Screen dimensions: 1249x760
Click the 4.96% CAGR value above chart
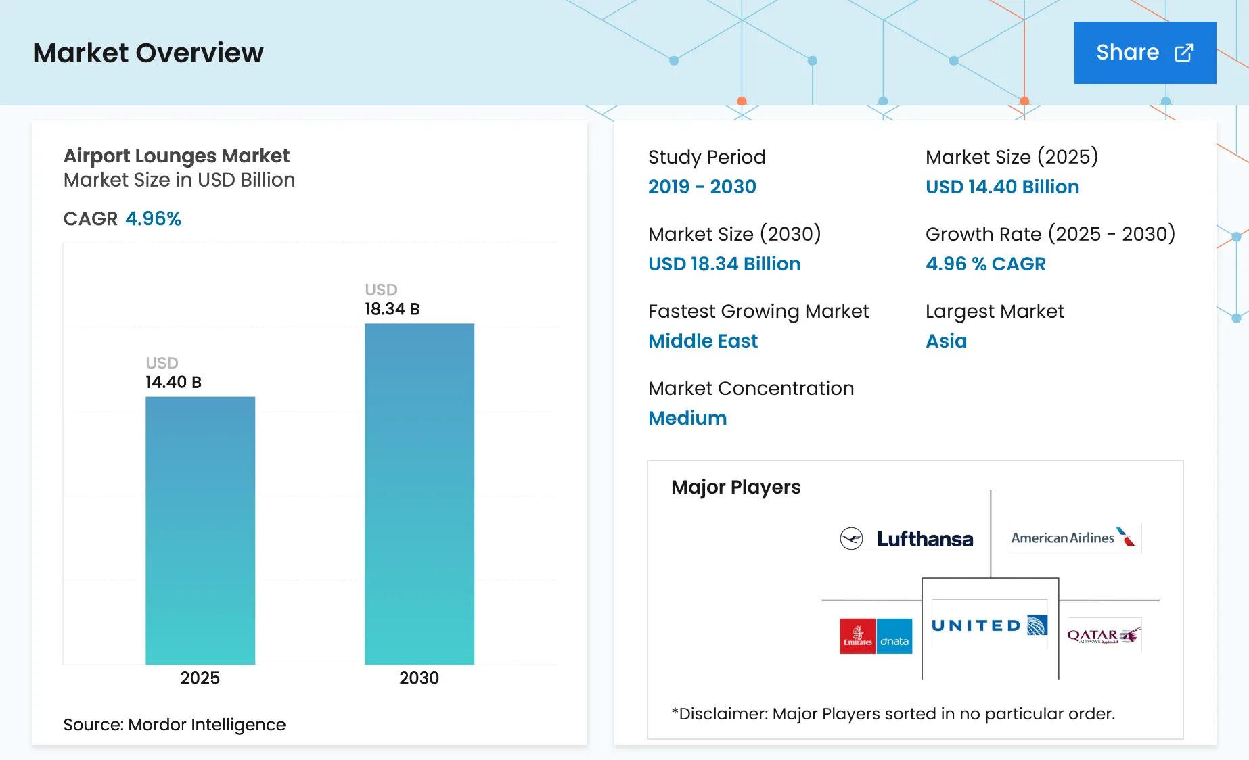tap(153, 219)
